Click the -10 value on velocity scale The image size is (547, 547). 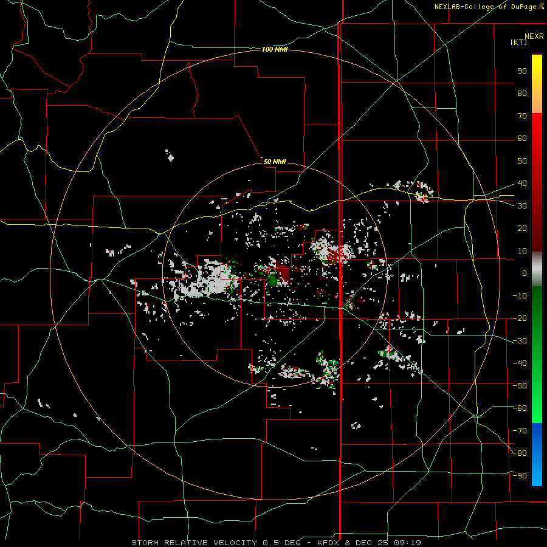tap(520, 296)
